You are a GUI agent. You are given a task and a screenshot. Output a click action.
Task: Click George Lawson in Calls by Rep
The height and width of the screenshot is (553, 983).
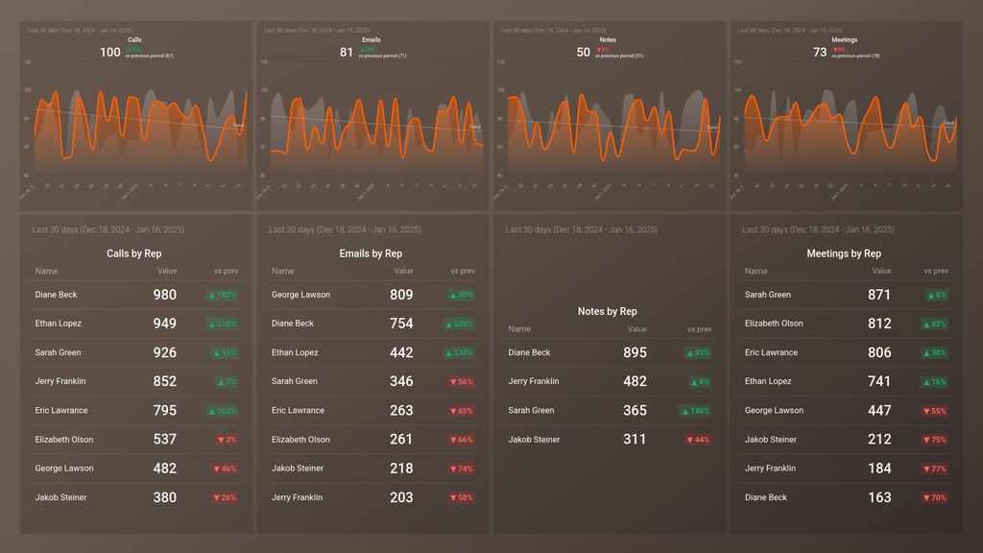point(64,469)
